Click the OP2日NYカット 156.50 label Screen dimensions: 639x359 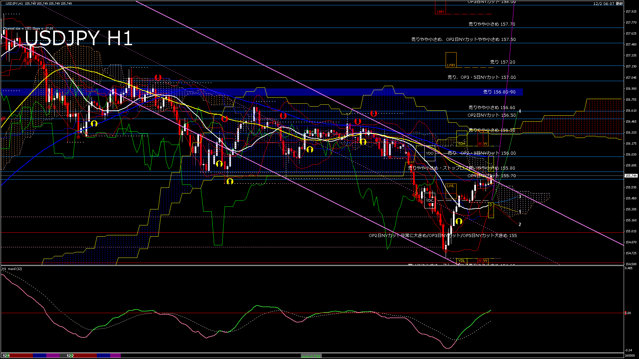click(491, 115)
